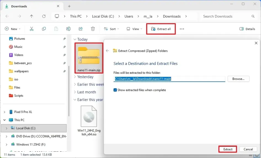261x158 pixels.
Task: Unpin wallpapers folder pin icon
Action: (x=64, y=71)
